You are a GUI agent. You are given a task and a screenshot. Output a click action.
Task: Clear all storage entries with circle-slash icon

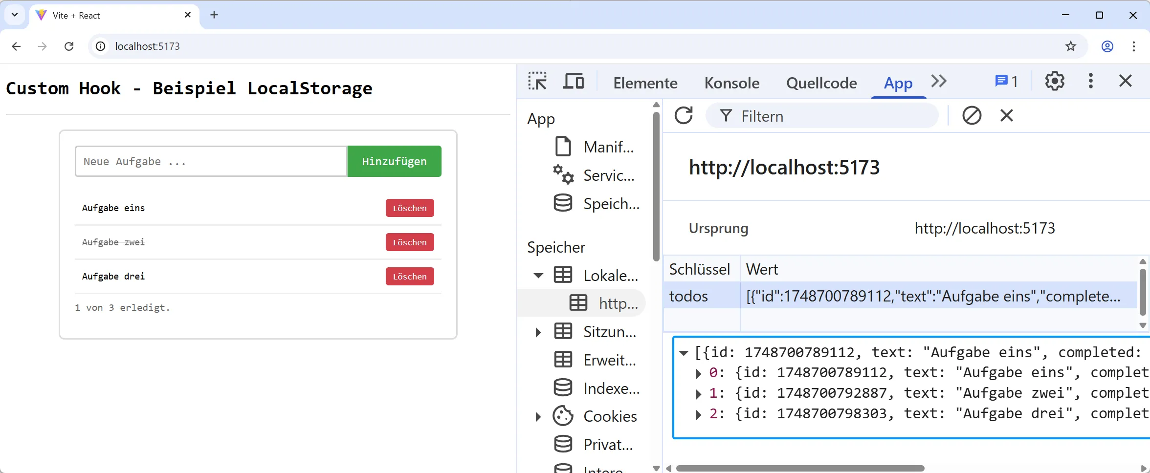[972, 116]
